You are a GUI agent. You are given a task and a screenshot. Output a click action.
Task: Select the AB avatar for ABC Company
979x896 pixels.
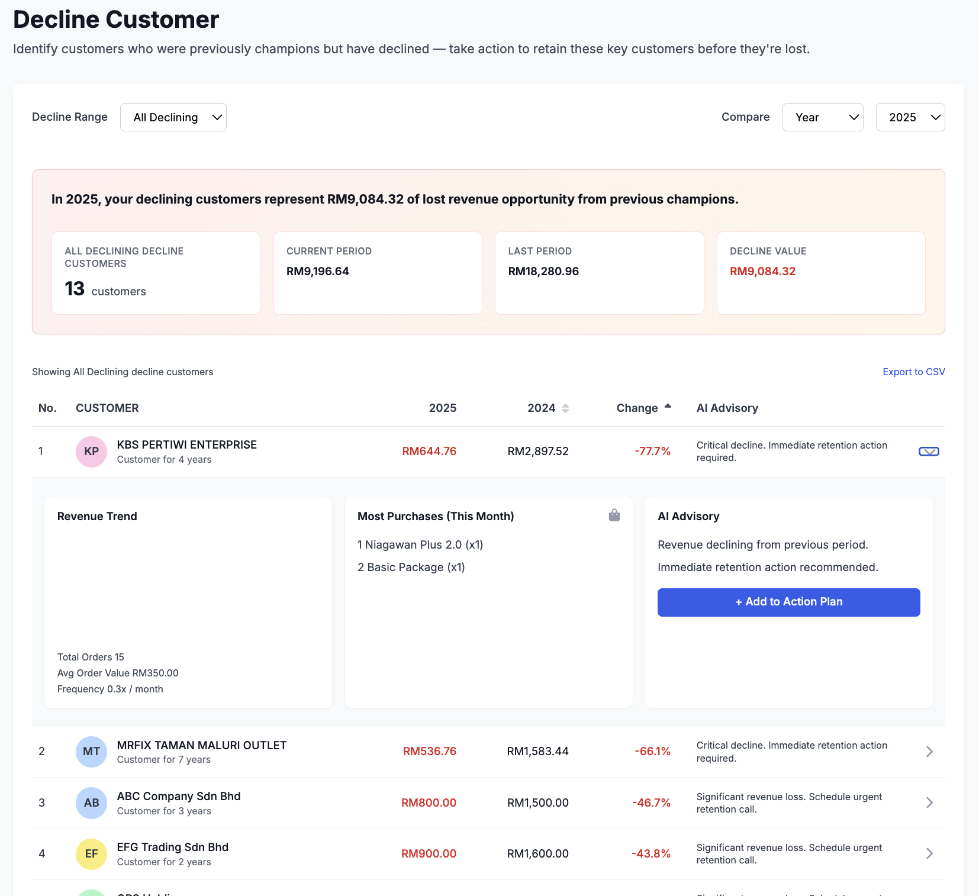tap(91, 802)
